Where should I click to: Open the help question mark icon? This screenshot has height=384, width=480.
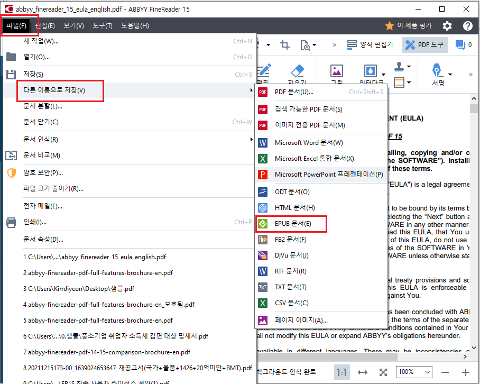[467, 26]
